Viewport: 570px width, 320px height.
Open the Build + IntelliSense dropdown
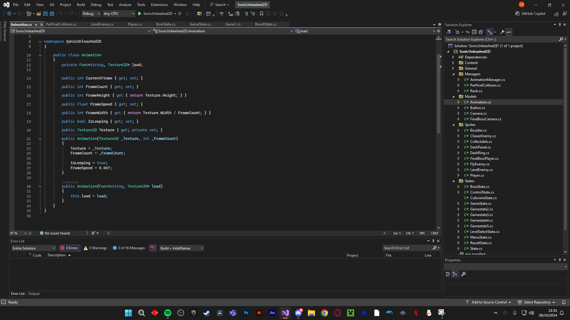pyautogui.click(x=181, y=248)
